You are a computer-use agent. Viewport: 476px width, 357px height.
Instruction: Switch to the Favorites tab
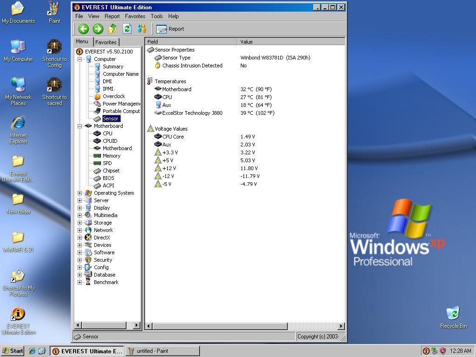pos(106,42)
